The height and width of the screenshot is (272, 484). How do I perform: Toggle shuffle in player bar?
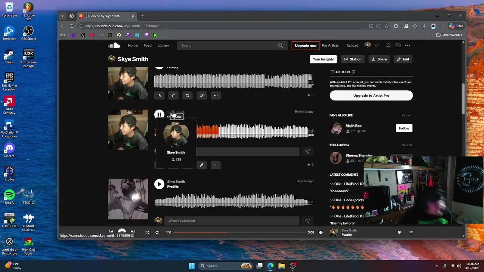click(147, 232)
